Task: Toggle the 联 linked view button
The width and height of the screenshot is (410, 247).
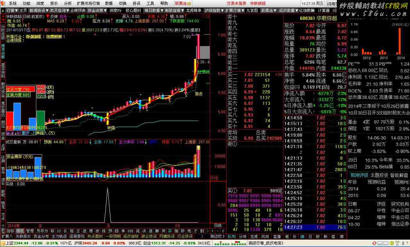Action: tap(326, 236)
